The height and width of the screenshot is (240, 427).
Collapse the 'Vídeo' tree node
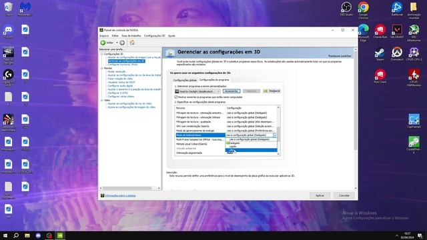click(x=102, y=101)
